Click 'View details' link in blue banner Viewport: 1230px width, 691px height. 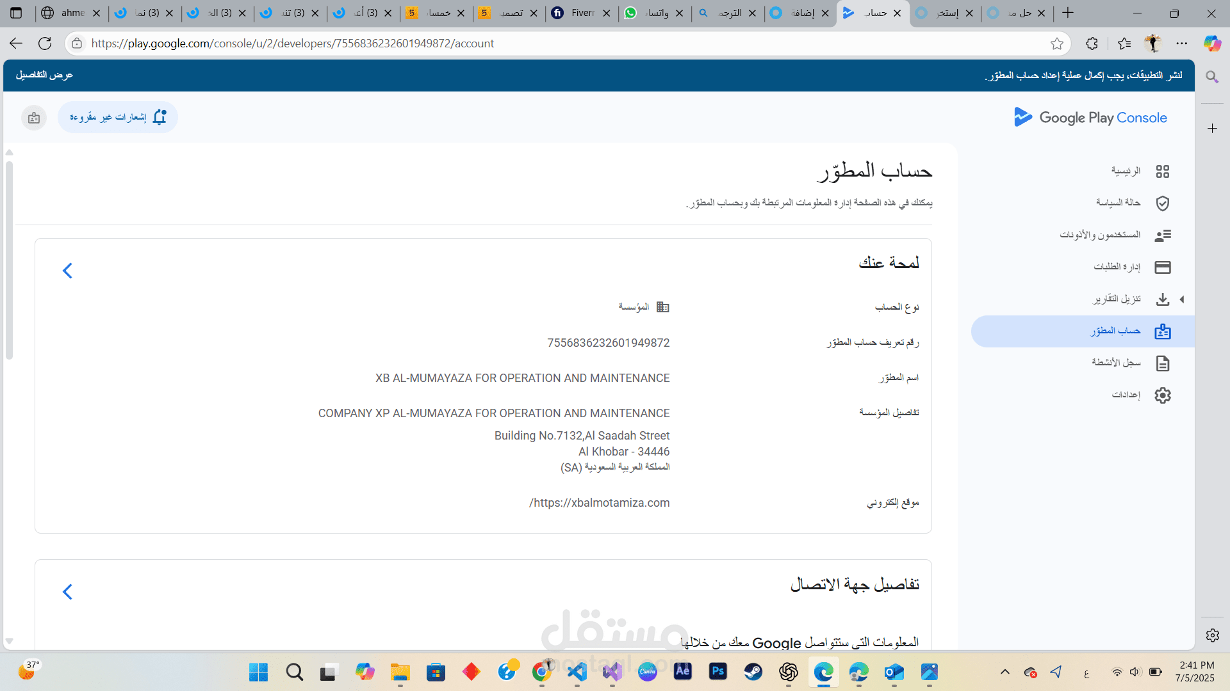[x=44, y=75]
